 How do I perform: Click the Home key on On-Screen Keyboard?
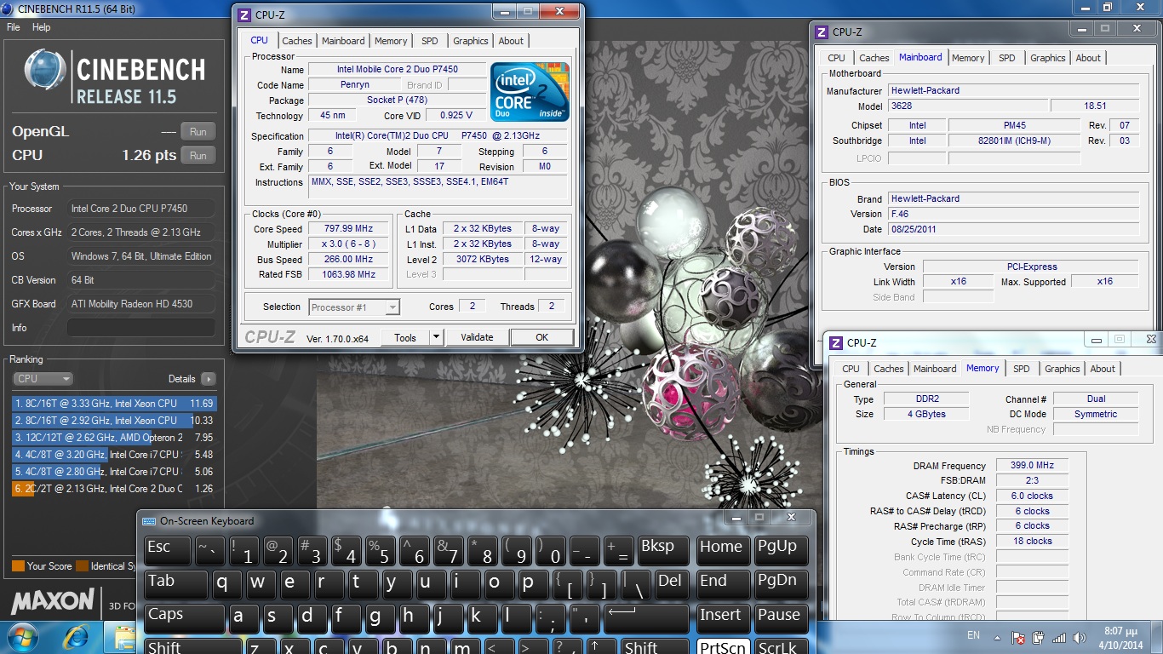pos(723,549)
